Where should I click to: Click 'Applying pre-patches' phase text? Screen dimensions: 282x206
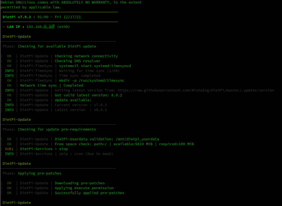coord(40,173)
